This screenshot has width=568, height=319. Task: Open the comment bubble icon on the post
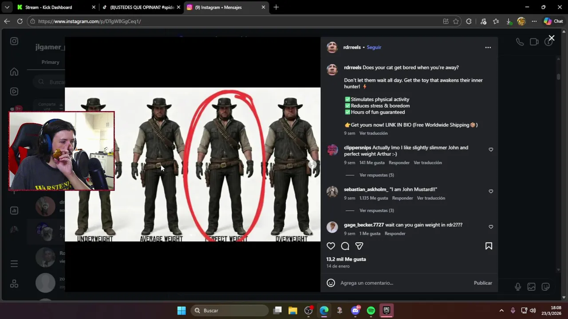tap(345, 246)
